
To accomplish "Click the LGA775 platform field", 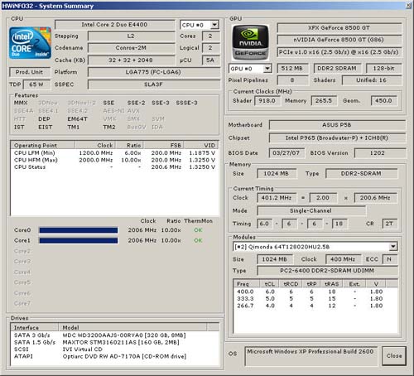I will (x=153, y=72).
